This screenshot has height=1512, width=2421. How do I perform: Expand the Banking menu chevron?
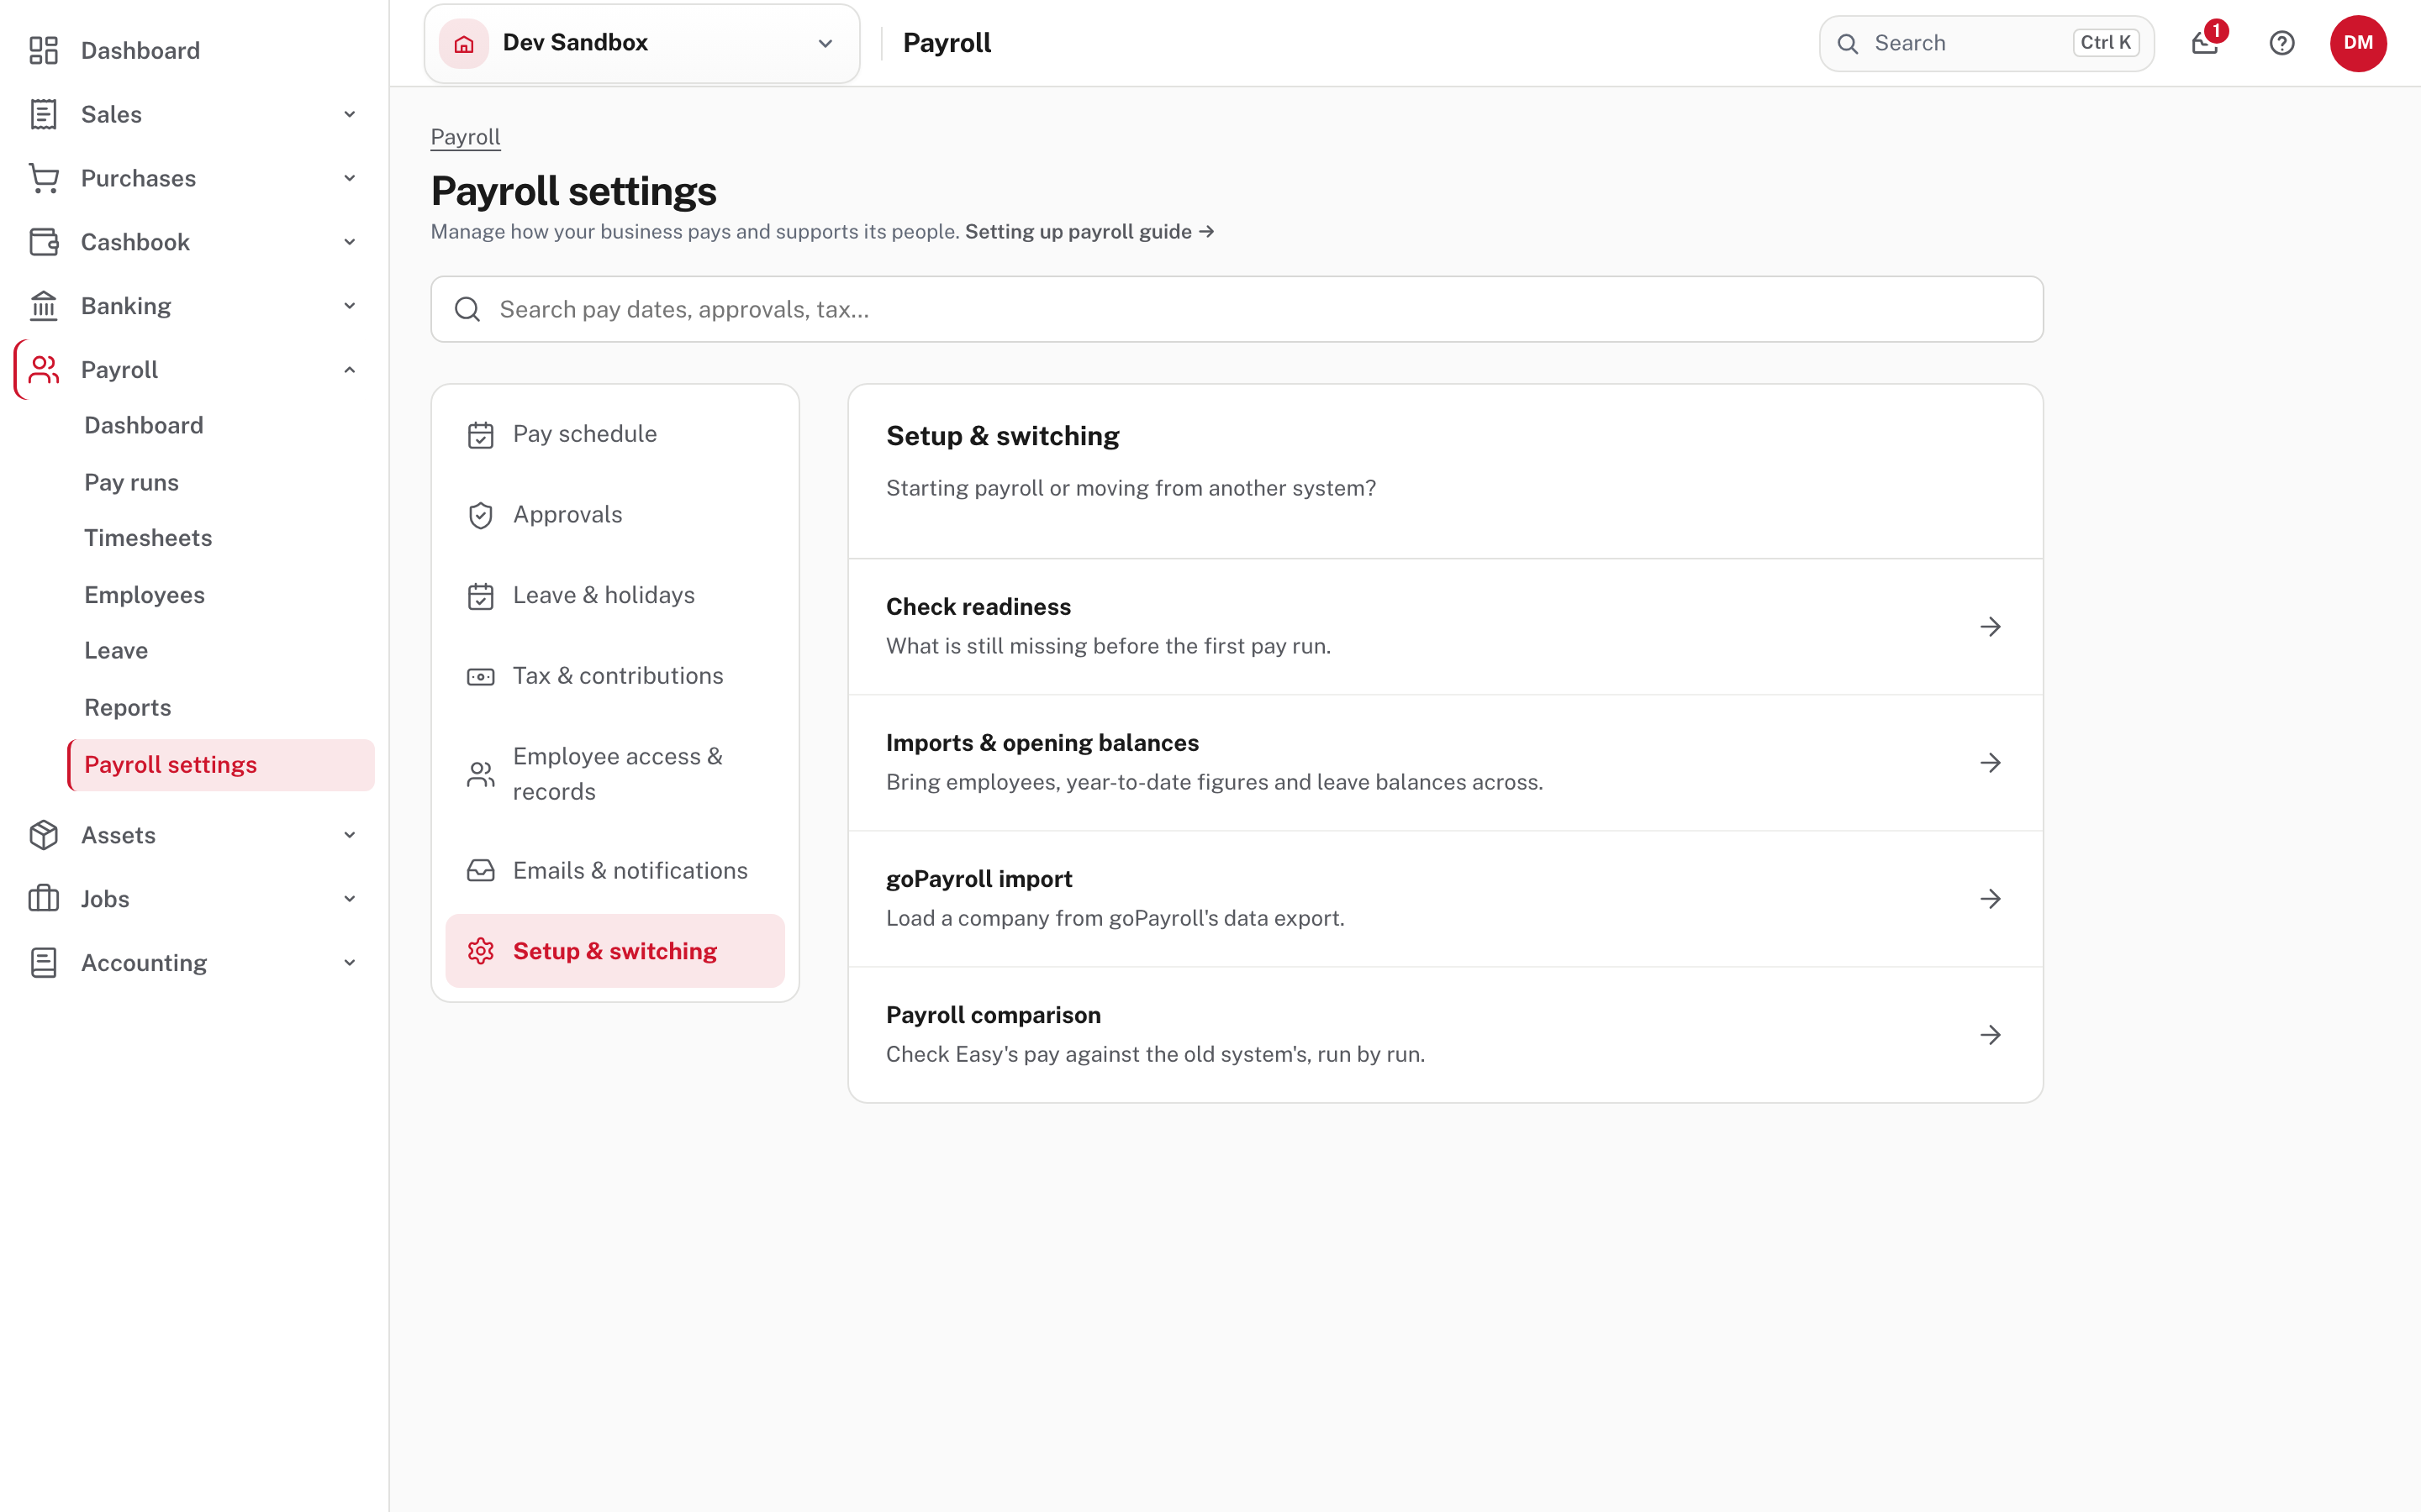coord(349,306)
